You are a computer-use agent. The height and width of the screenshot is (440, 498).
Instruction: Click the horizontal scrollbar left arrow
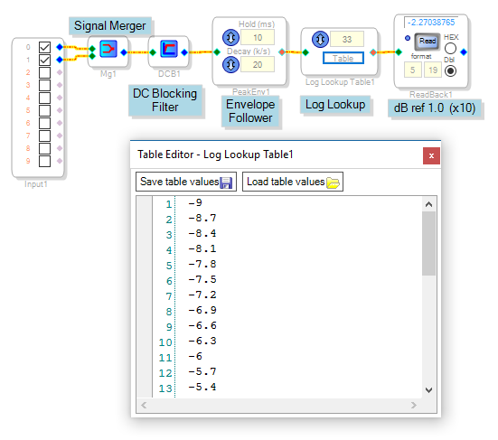[144, 405]
